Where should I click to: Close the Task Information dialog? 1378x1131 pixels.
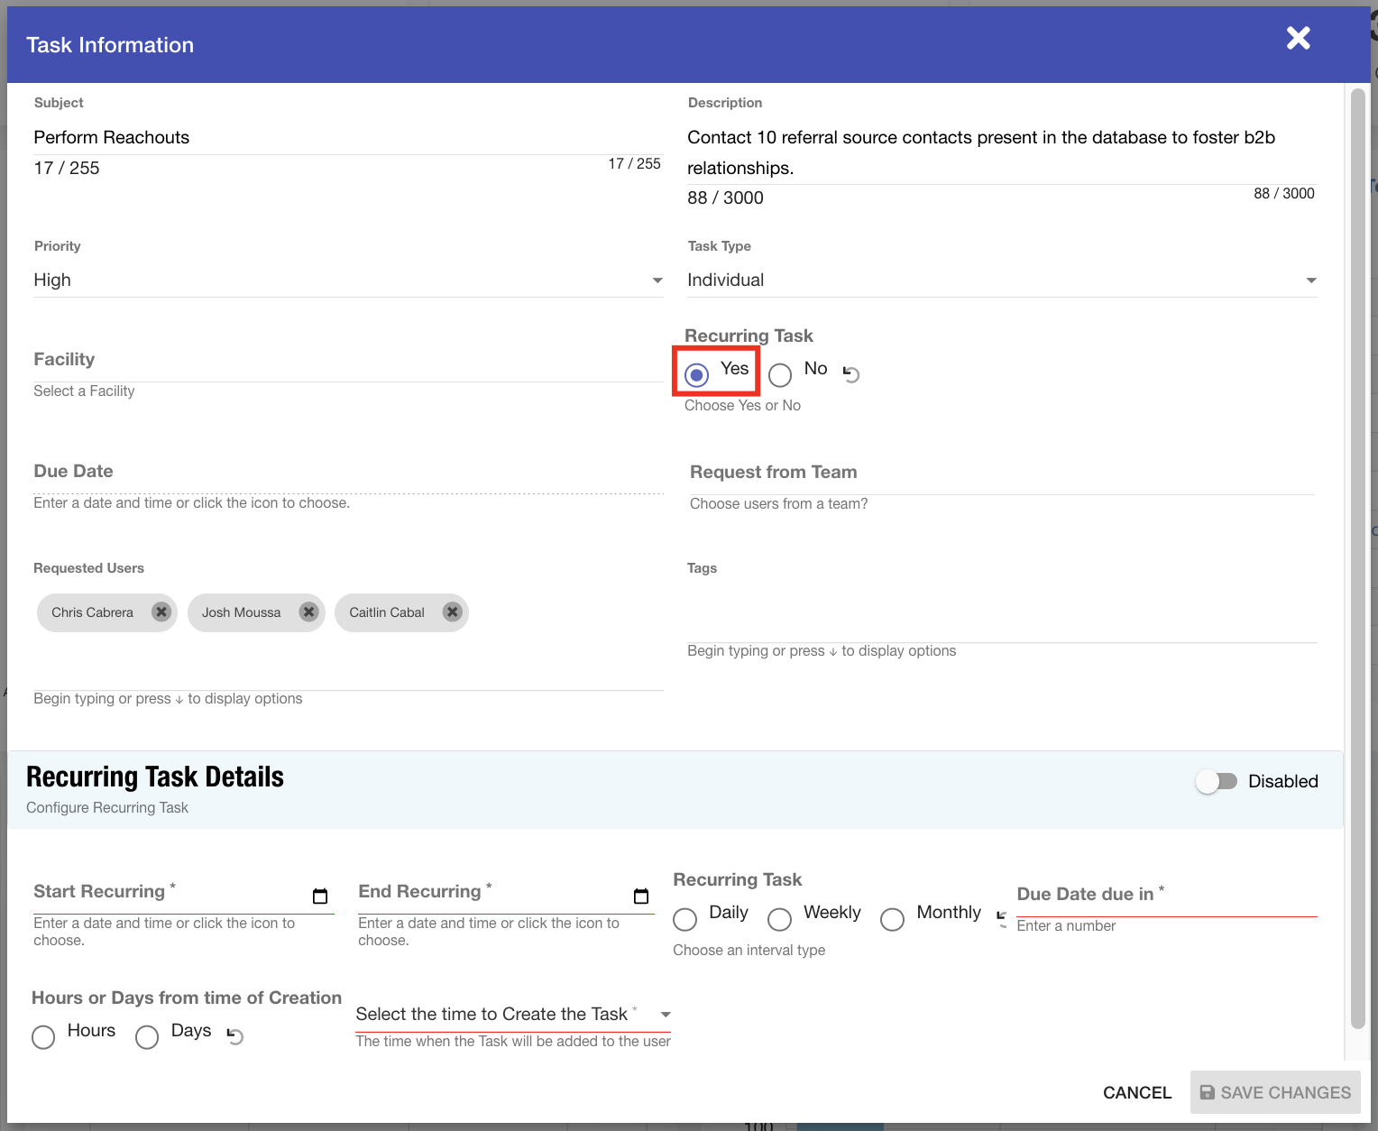(x=1298, y=38)
